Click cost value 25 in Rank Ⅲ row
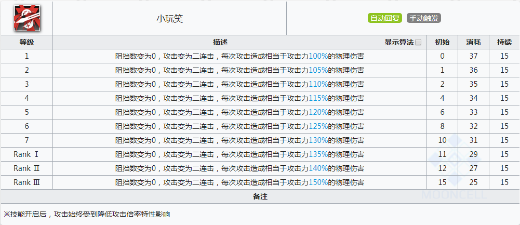 click(x=473, y=182)
